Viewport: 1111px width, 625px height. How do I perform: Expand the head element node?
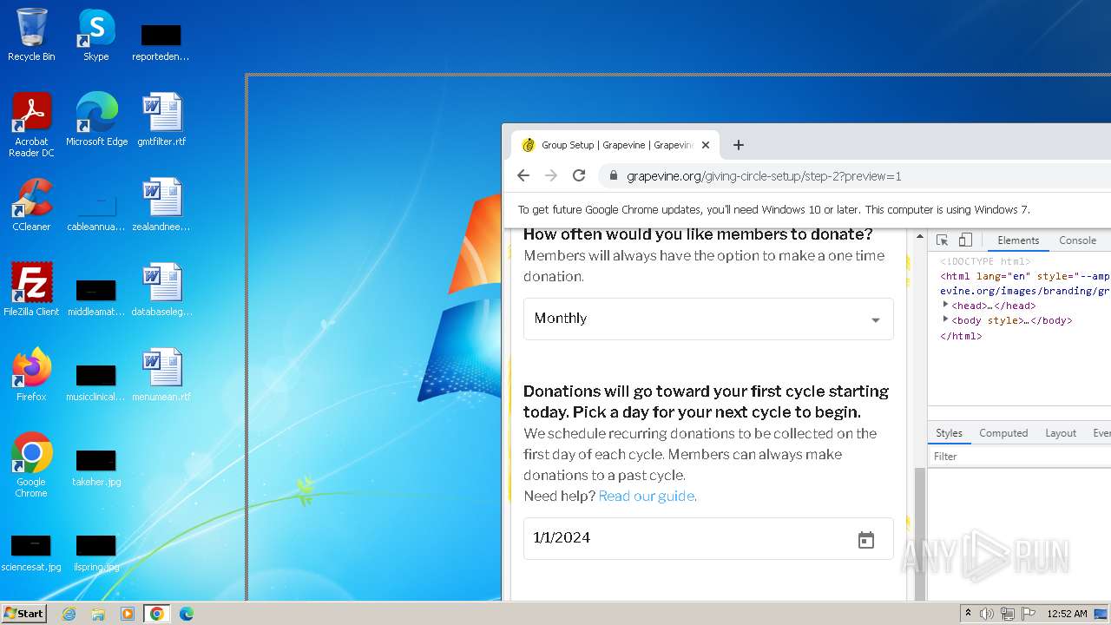coord(946,305)
